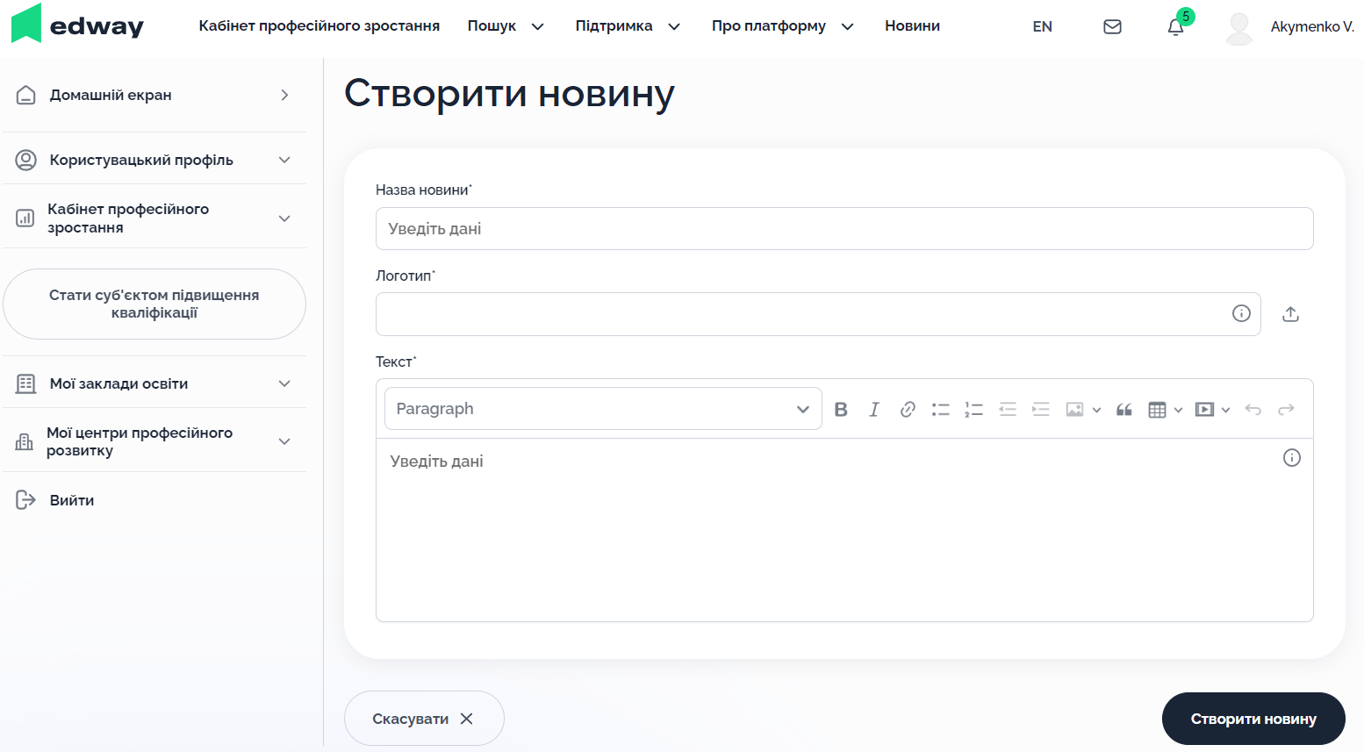
Task: Open the media options arrow
Action: click(1225, 410)
